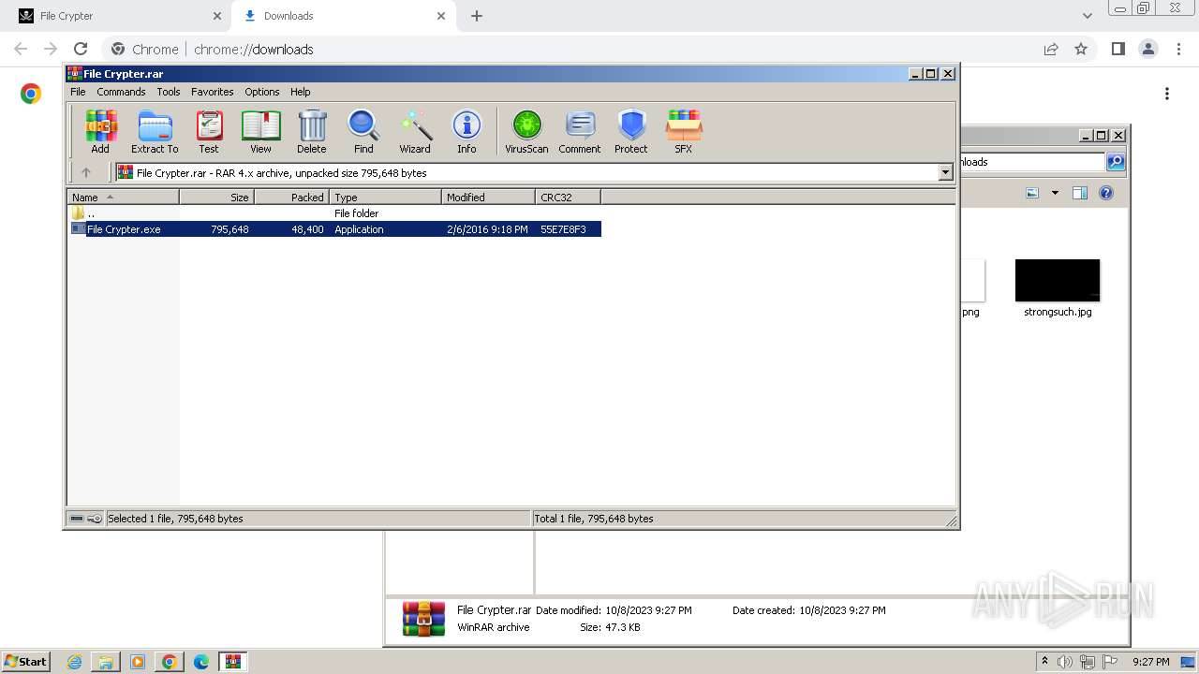Run VirusScan on the archive

[526, 131]
